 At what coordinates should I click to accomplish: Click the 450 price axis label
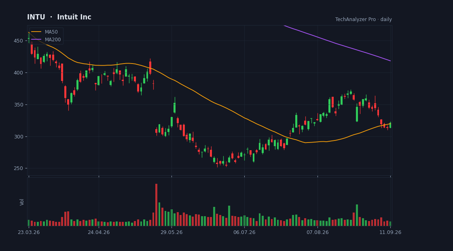point(18,41)
